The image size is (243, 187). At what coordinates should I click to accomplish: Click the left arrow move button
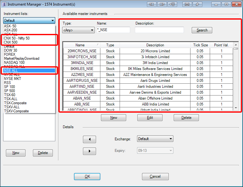tap(89, 139)
